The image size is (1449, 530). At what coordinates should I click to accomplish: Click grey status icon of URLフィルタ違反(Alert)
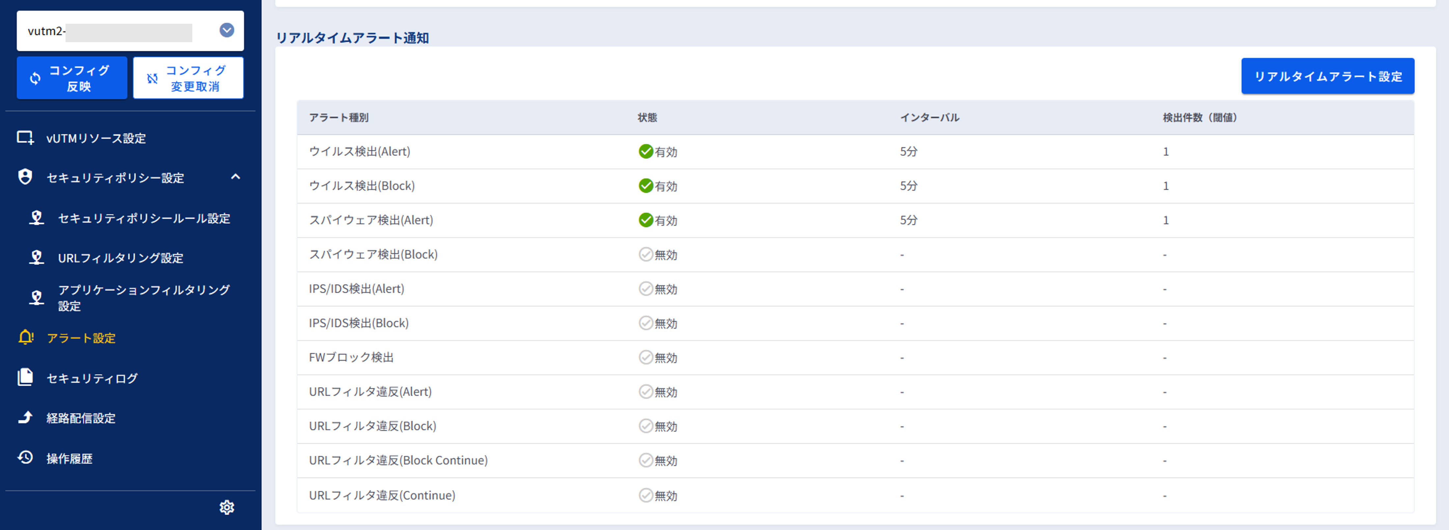[x=646, y=392]
